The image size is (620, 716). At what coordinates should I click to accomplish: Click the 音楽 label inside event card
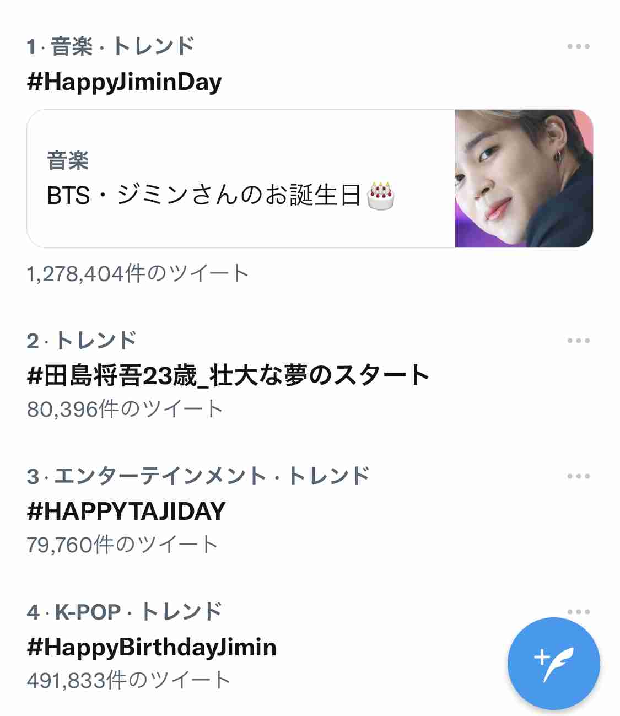click(68, 161)
